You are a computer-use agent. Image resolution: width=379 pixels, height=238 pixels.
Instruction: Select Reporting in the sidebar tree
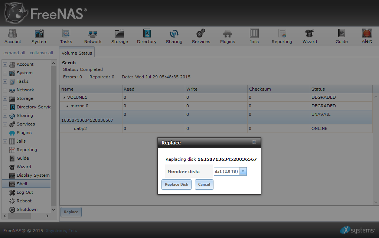pos(27,150)
